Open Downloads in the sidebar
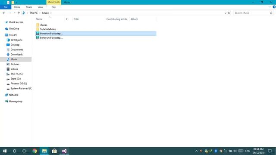This screenshot has height=155, width=276. pos(16,55)
